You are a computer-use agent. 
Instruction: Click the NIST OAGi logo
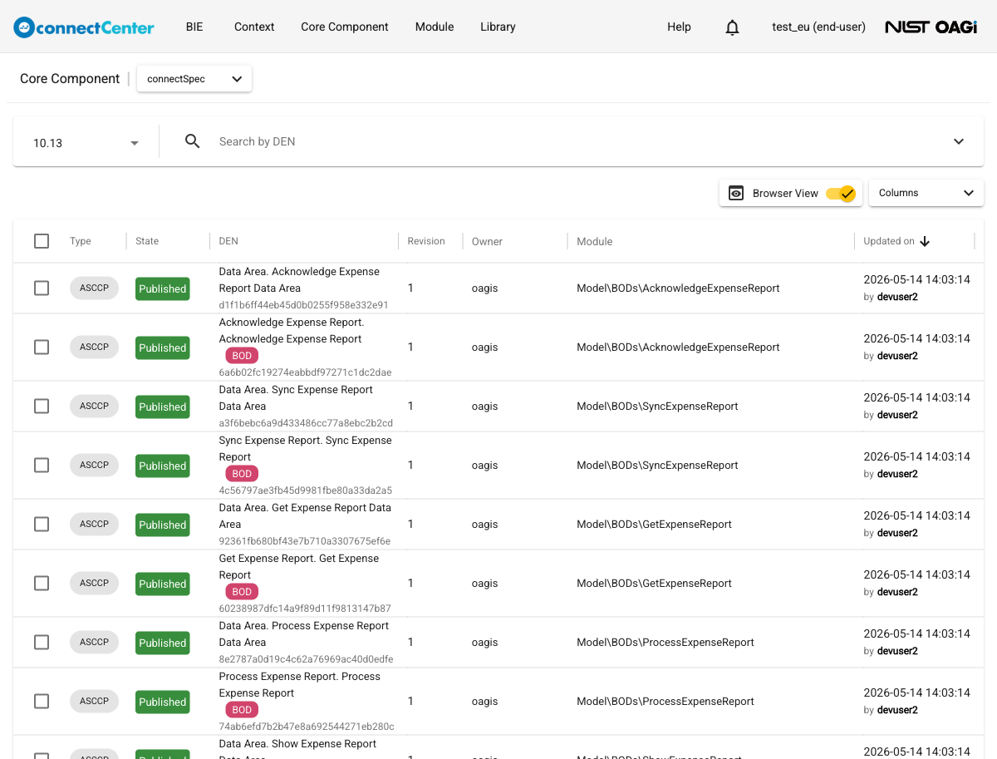coord(931,27)
